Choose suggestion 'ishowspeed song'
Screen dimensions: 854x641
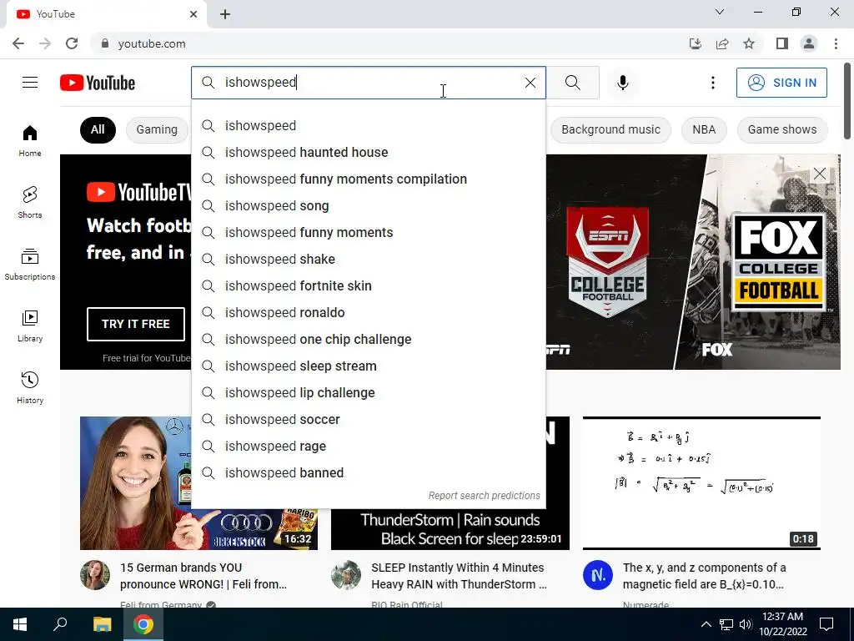pos(368,205)
